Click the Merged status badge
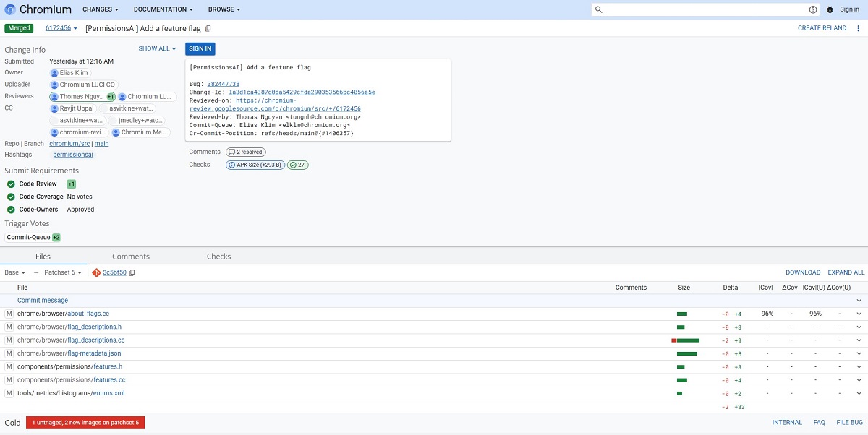 click(x=20, y=28)
